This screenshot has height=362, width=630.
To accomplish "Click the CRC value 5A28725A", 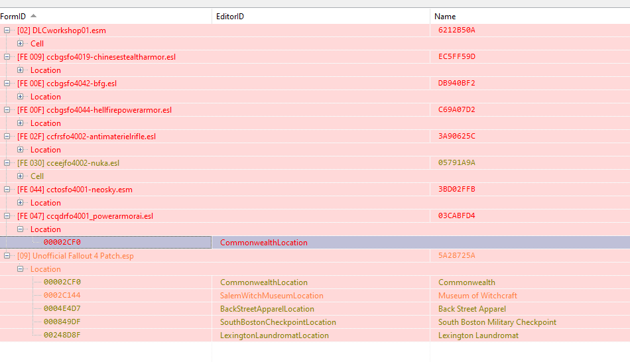I will point(457,255).
